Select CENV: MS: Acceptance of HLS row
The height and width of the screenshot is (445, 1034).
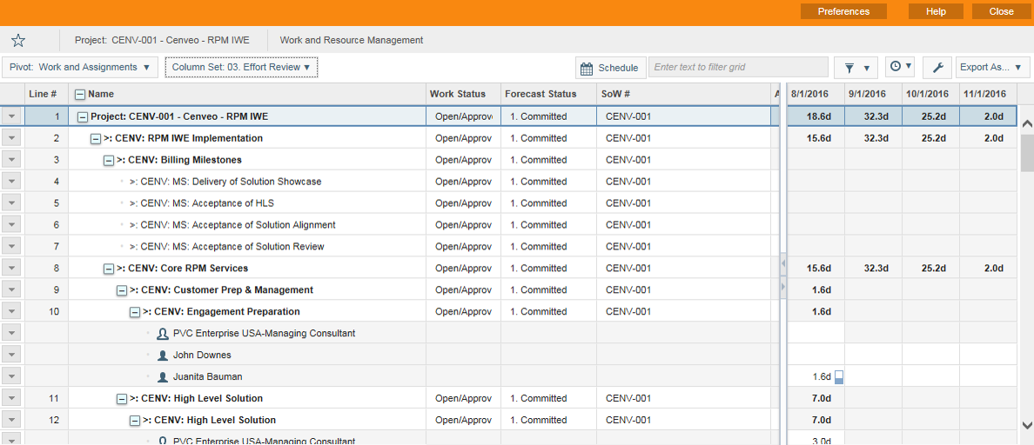tap(202, 203)
